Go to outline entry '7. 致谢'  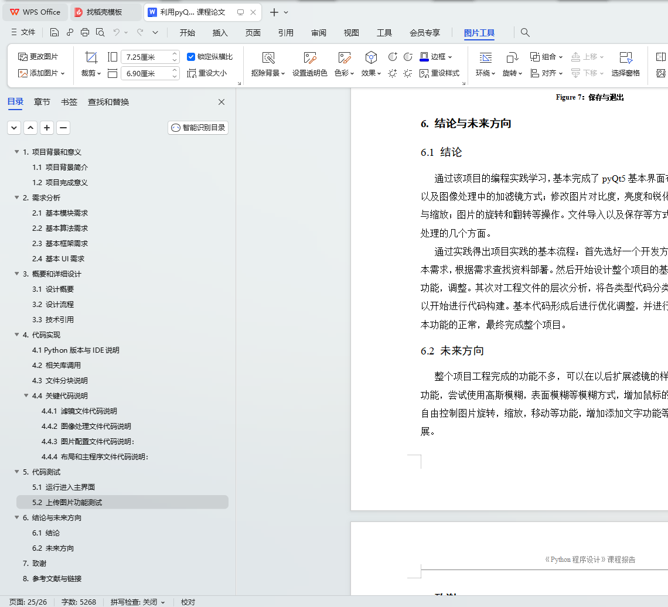[34, 563]
